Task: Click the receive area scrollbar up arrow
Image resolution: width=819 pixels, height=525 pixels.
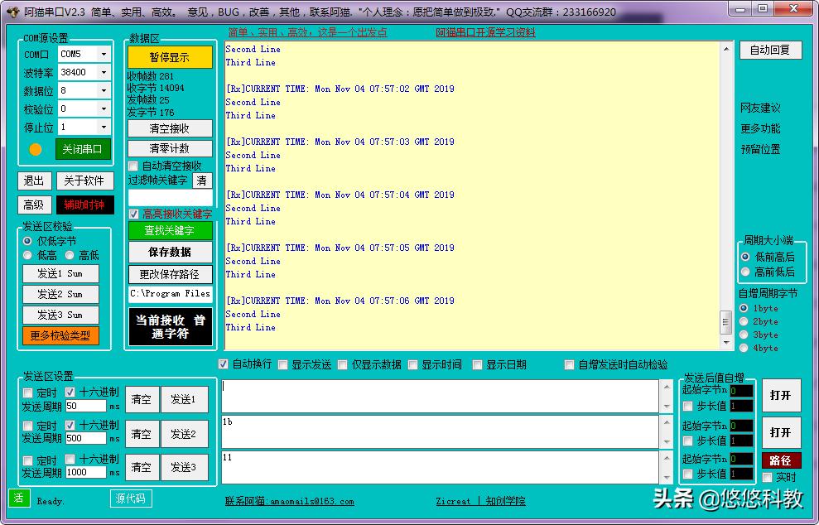Action: coord(726,49)
